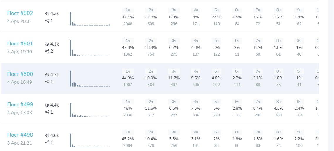Click the share icon for Пост #500
The image size is (334, 151).
47,82
